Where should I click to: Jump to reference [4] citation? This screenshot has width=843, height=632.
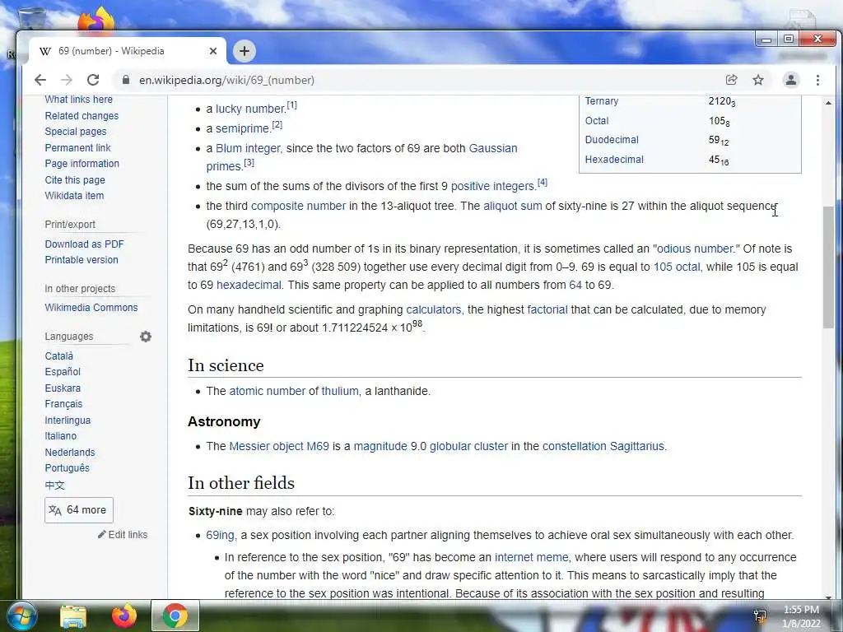(x=543, y=182)
